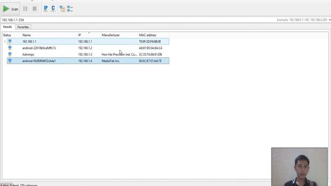Select the device named 192.168.1.1
This screenshot has width=331, height=186.
tap(29, 41)
